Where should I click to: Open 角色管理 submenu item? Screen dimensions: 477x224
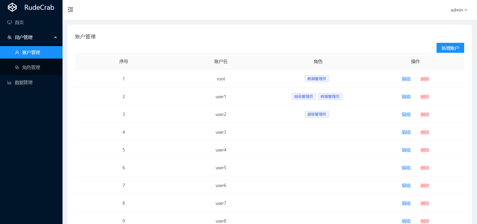coord(31,67)
